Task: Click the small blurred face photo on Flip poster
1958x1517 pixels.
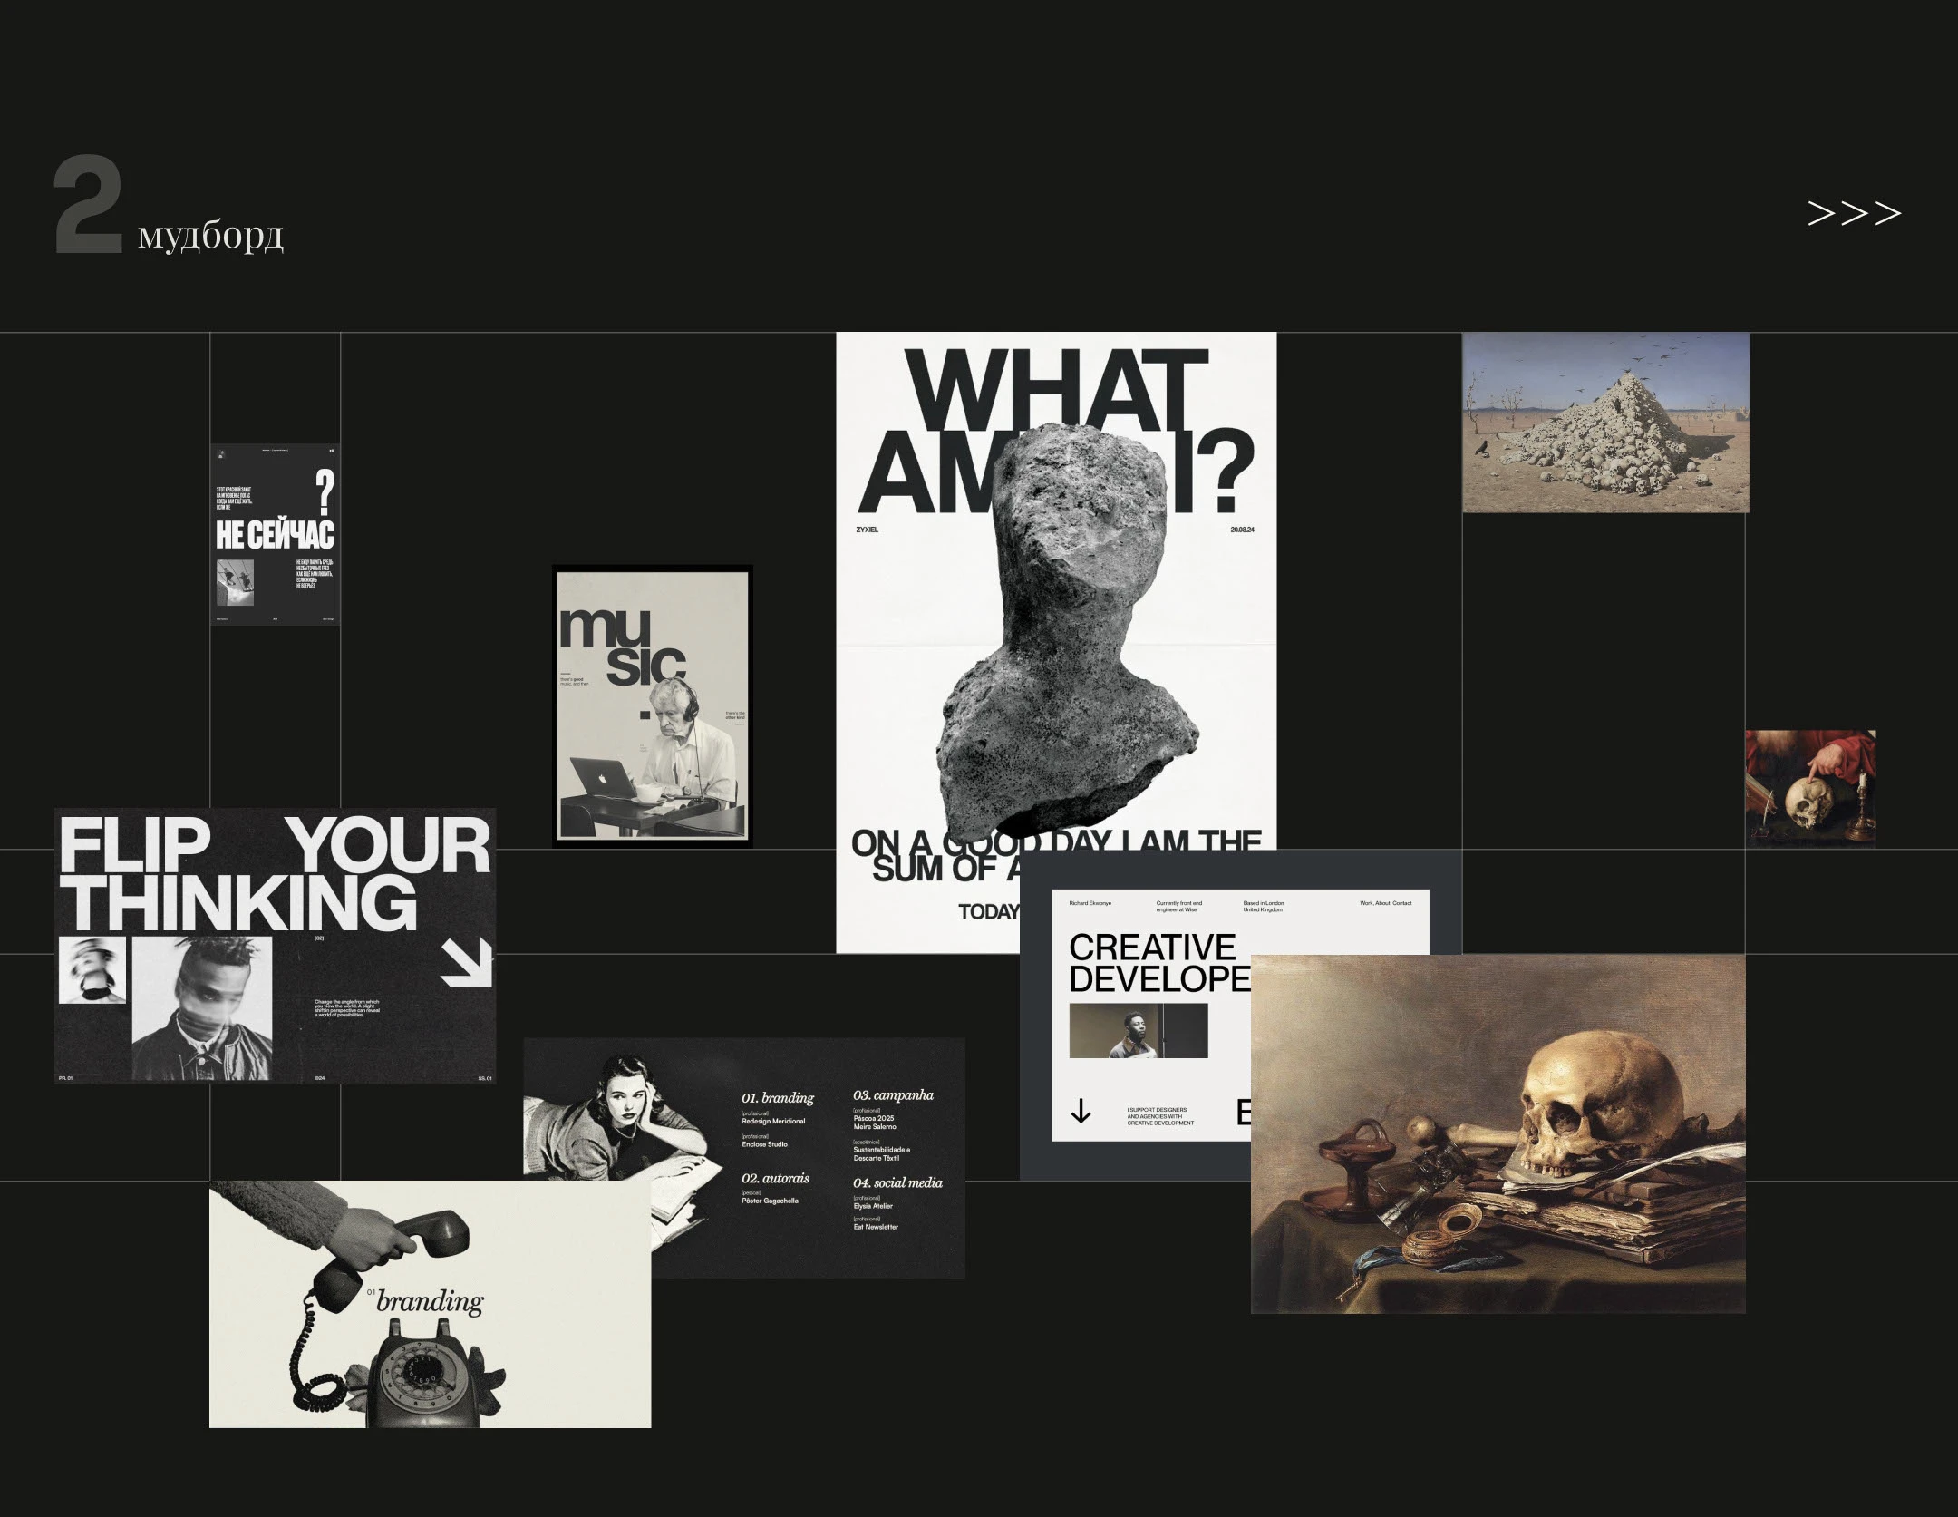Action: [92, 970]
